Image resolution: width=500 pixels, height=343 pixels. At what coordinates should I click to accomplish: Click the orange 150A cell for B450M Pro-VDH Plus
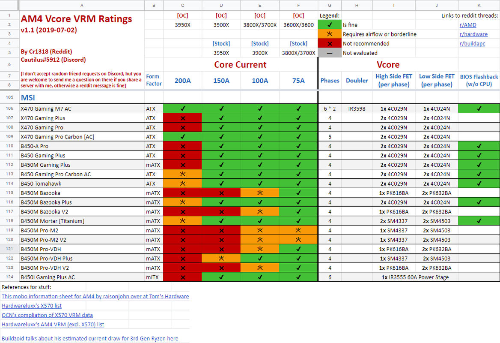(221, 259)
